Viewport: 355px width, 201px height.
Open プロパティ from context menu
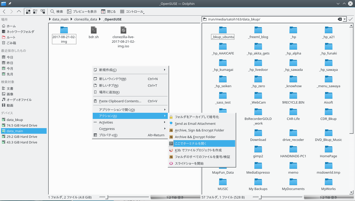click(130, 135)
